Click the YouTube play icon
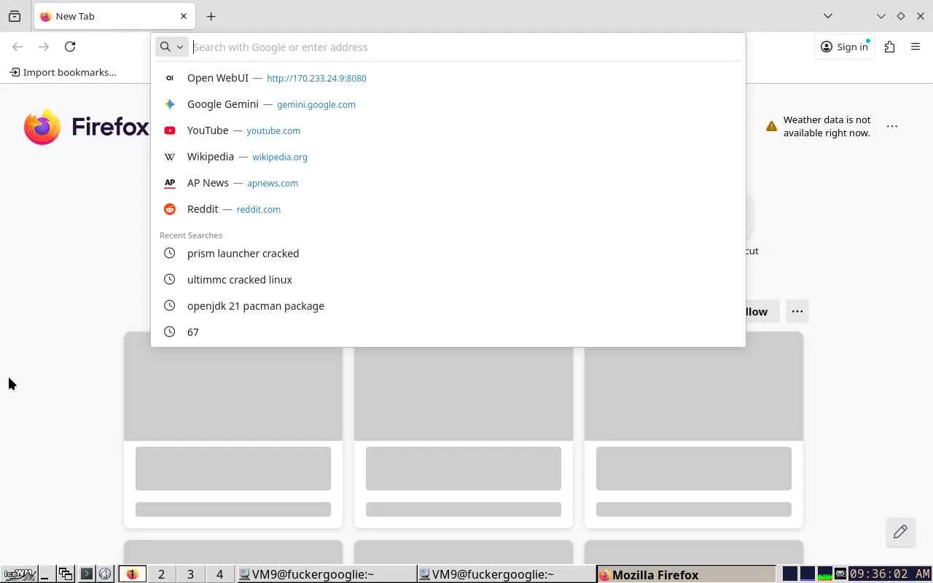 (170, 130)
